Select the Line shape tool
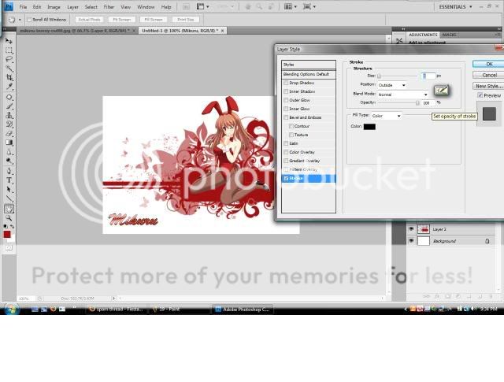504x382 pixels. [x=9, y=198]
